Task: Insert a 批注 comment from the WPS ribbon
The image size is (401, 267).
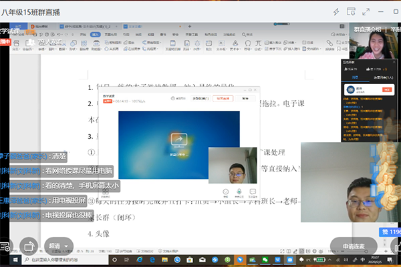Action: pos(209,45)
